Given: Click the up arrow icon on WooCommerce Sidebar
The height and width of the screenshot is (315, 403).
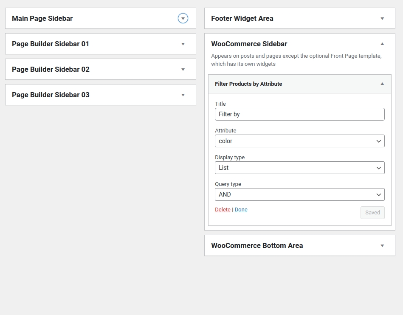Looking at the screenshot, I should [382, 44].
